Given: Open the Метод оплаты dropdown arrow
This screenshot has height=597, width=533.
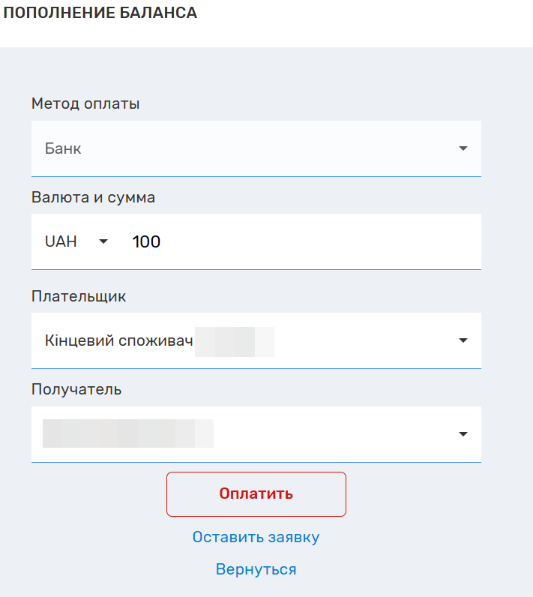Looking at the screenshot, I should 463,148.
